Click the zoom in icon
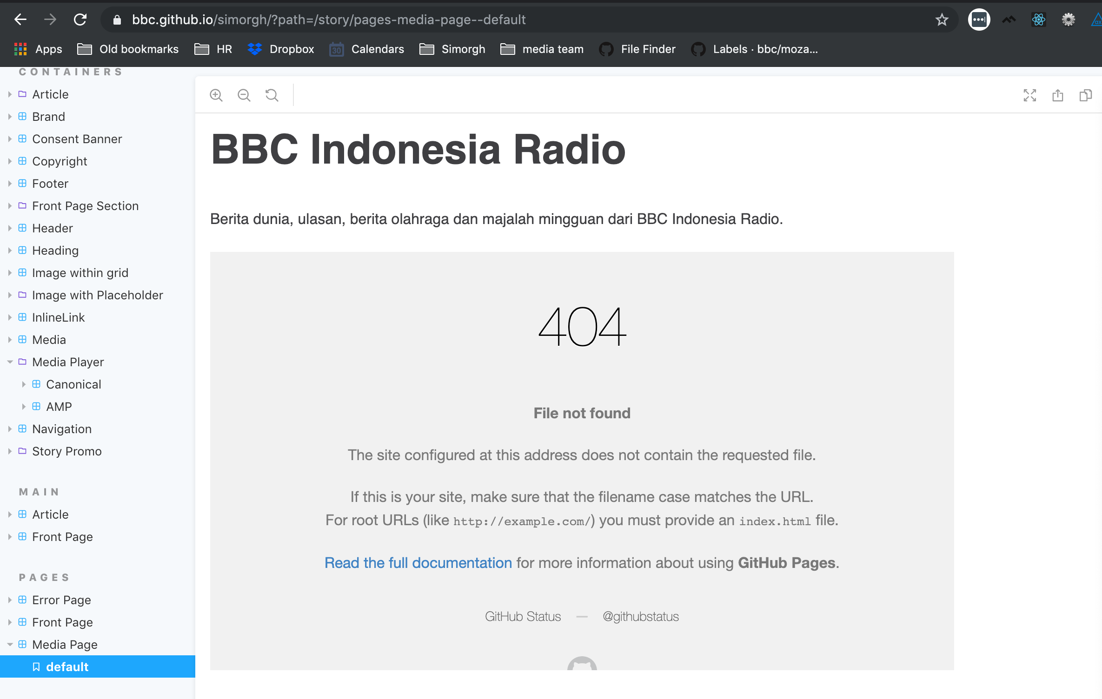Viewport: 1102px width, 699px height. [x=216, y=95]
